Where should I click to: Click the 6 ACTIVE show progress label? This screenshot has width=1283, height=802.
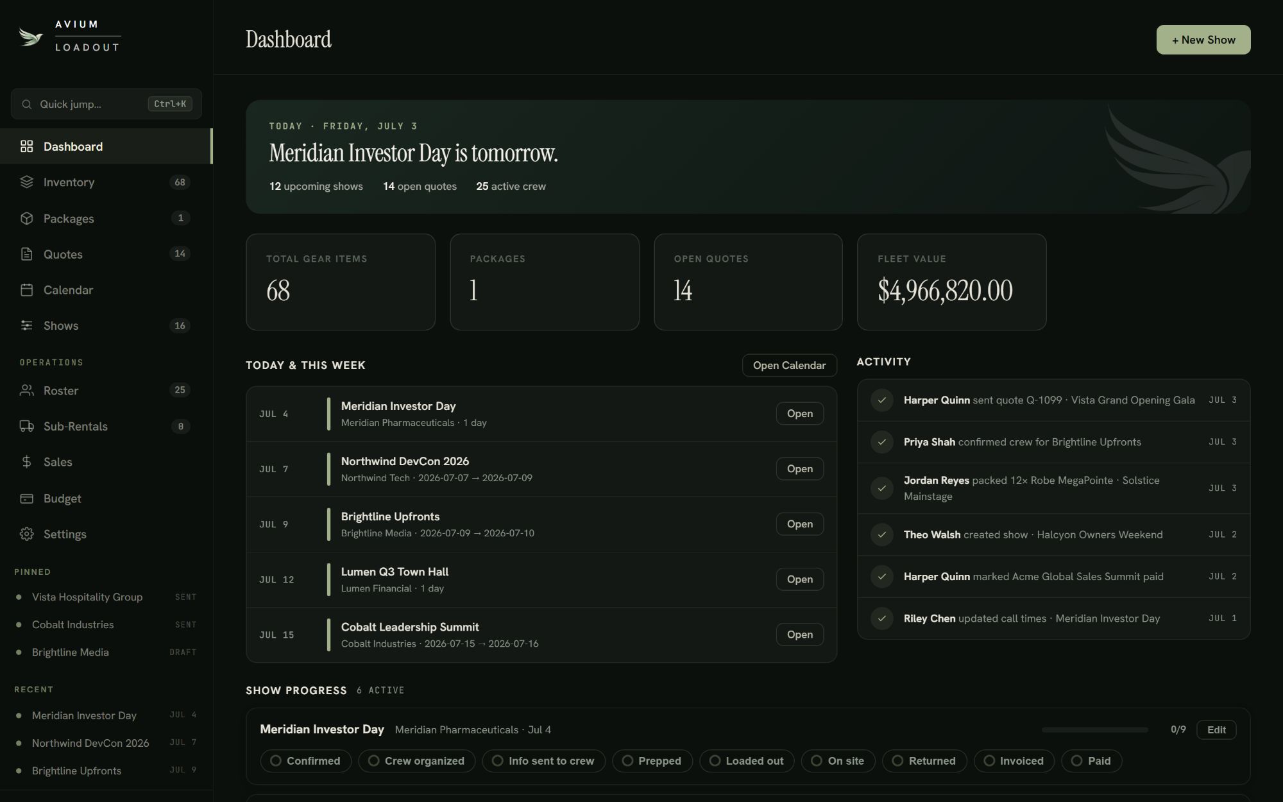point(380,690)
